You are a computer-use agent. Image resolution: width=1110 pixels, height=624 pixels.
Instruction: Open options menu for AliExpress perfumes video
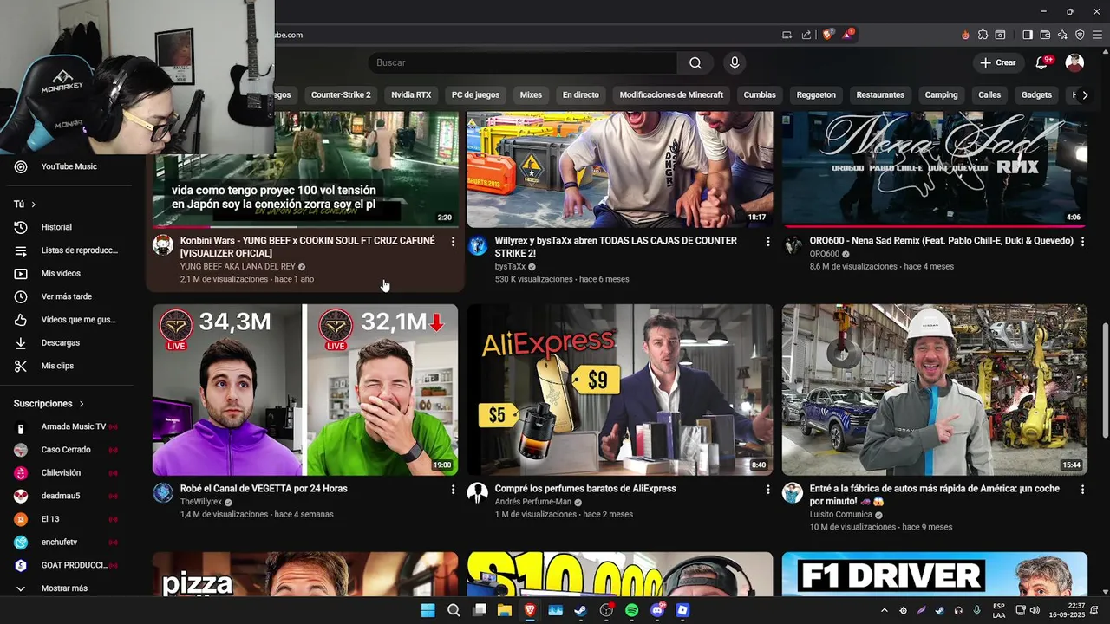tap(767, 490)
